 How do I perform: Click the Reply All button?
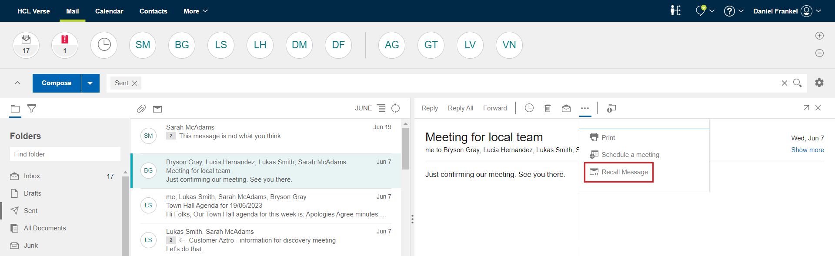(460, 108)
